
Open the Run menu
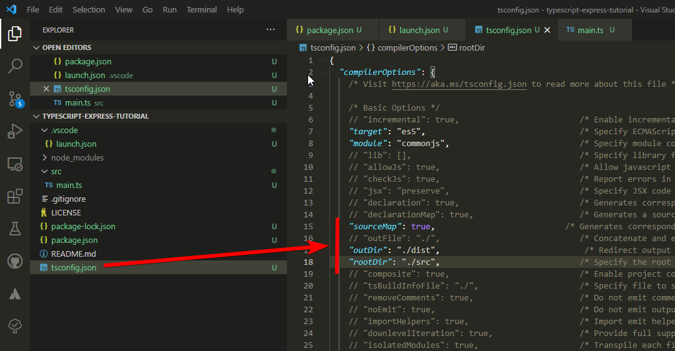click(x=169, y=9)
